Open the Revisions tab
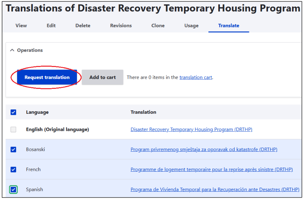This screenshot has height=199, width=303. coord(121,26)
